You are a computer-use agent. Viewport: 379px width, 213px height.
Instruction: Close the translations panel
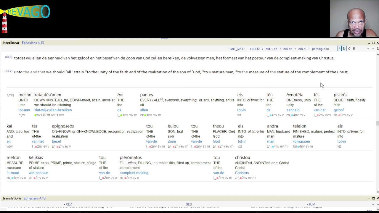coord(378,198)
